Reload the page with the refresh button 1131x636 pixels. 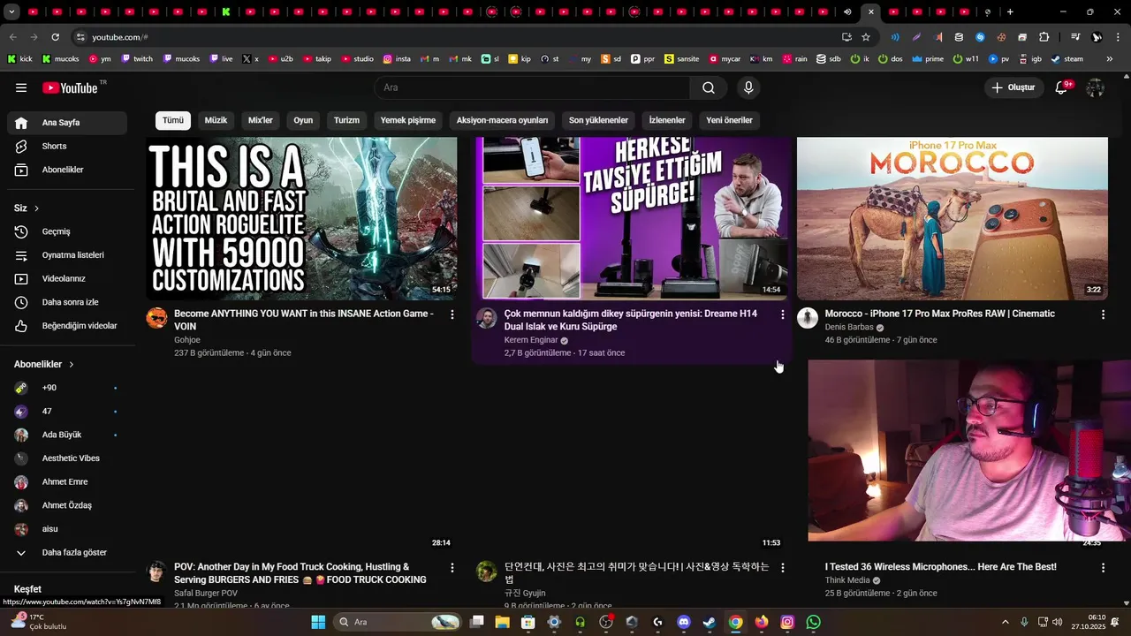(x=55, y=37)
